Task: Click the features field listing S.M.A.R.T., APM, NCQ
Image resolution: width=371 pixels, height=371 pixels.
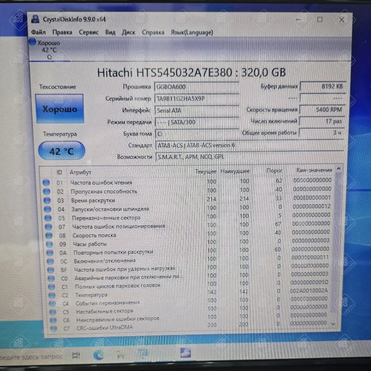Action: tap(250, 157)
